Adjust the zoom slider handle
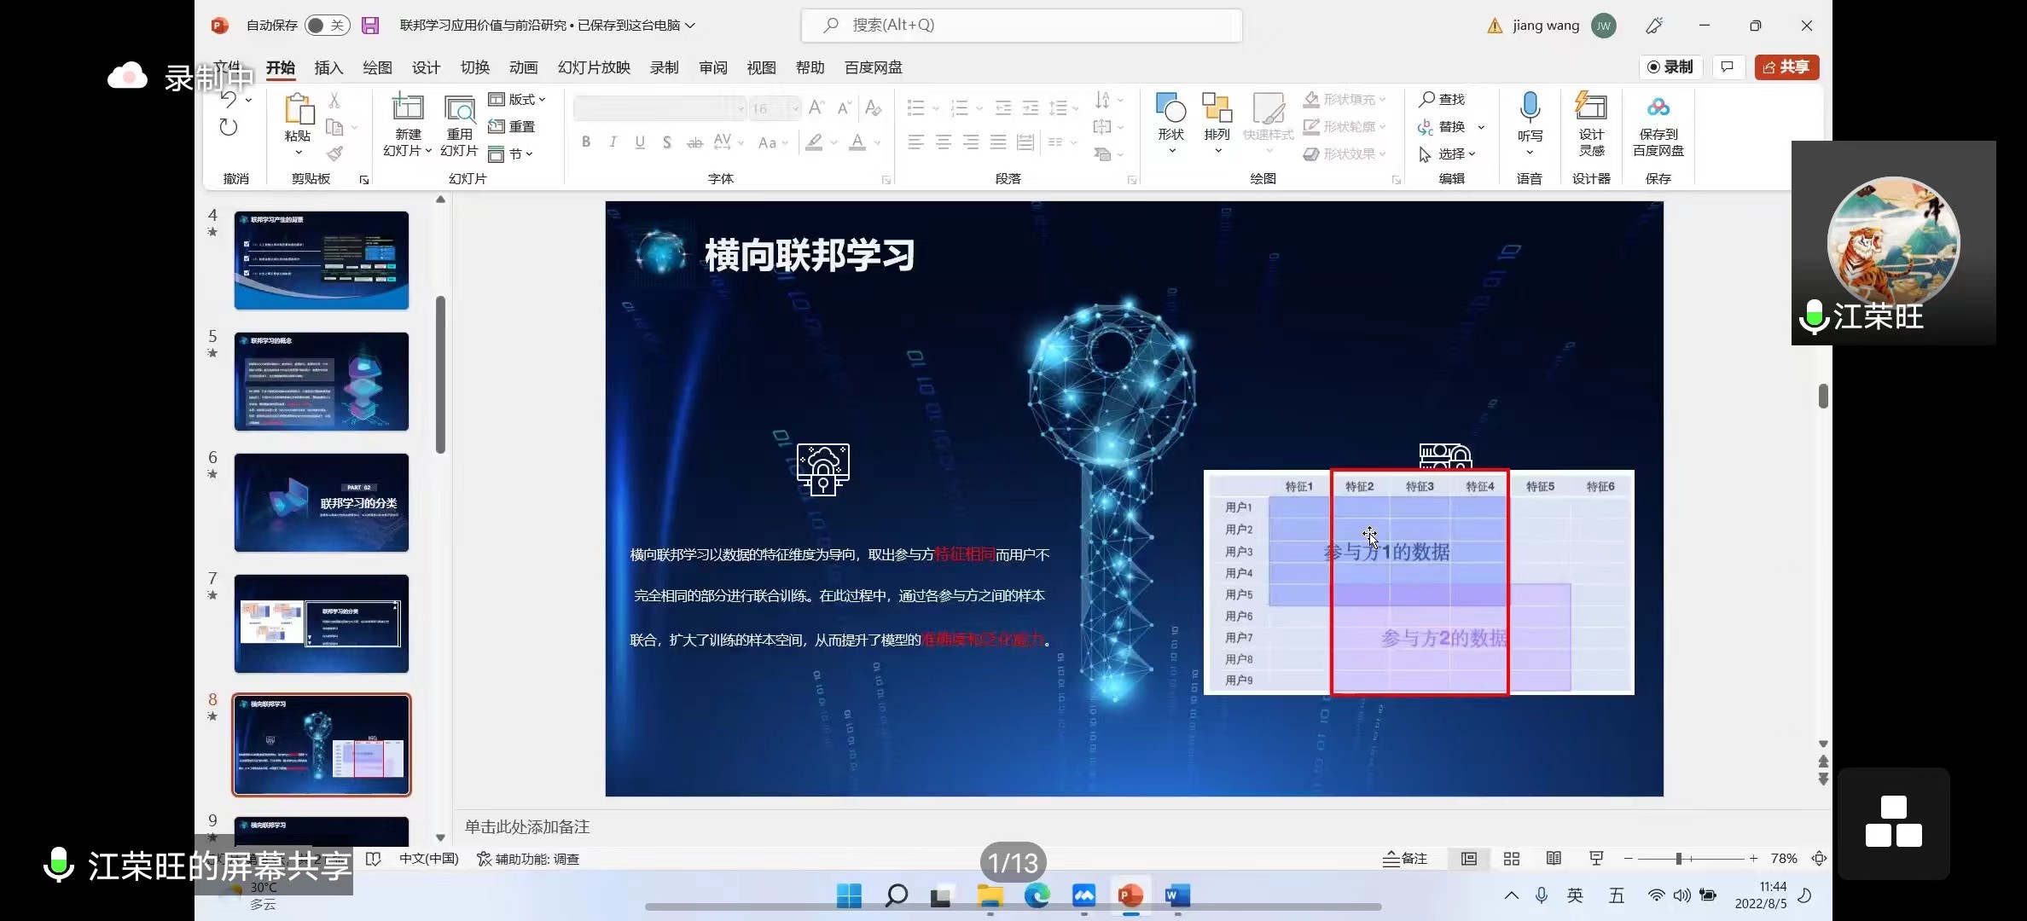 pyautogui.click(x=1678, y=859)
